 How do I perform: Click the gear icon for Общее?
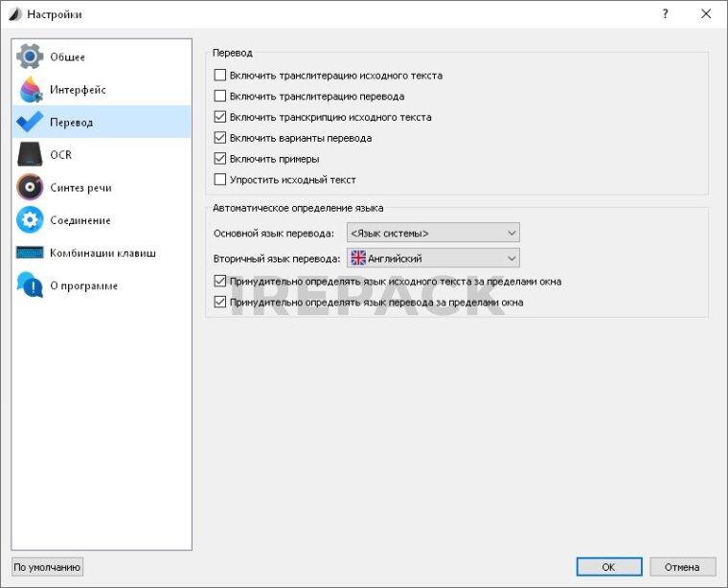click(x=31, y=57)
